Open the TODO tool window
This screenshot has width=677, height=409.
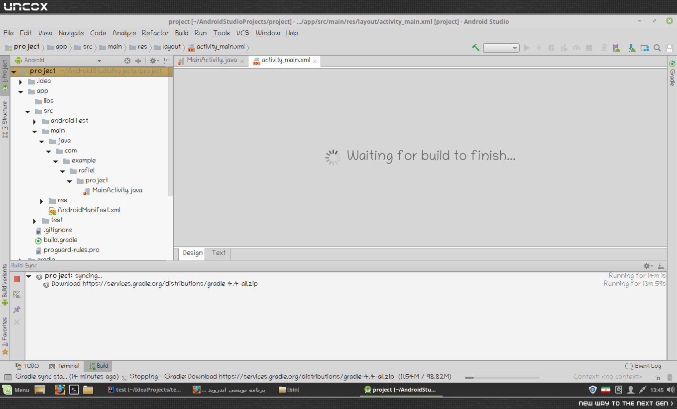(27, 366)
